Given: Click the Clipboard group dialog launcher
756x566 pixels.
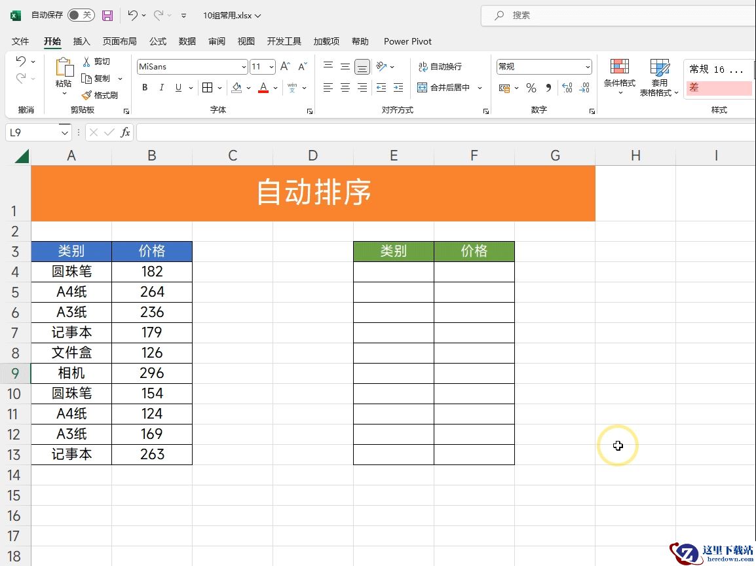Looking at the screenshot, I should [x=126, y=111].
